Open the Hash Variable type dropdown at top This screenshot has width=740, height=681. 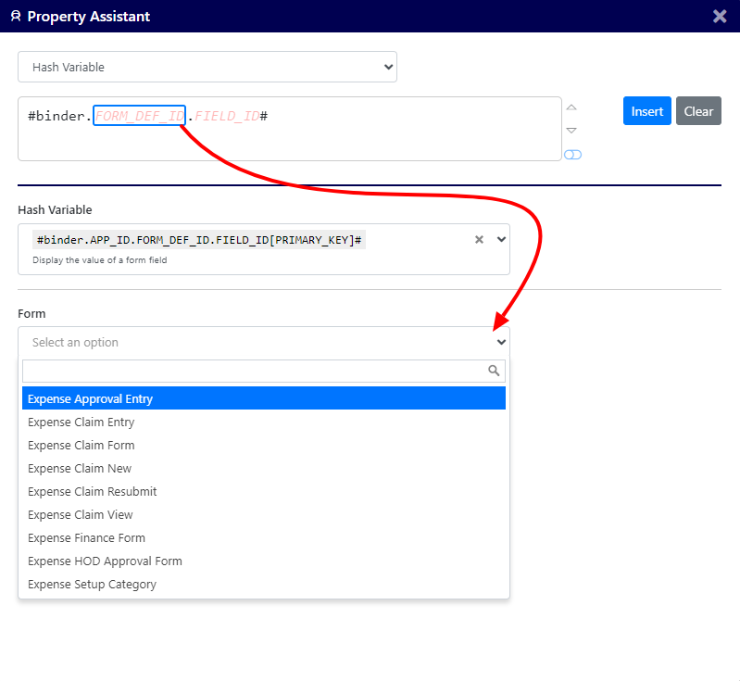207,67
